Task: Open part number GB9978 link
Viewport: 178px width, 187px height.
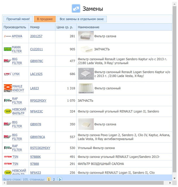Action: pyautogui.click(x=36, y=124)
